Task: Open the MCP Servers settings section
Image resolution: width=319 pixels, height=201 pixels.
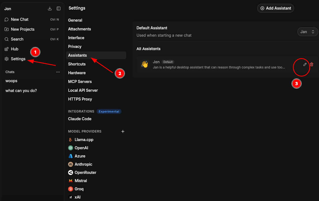Action: click(x=80, y=81)
